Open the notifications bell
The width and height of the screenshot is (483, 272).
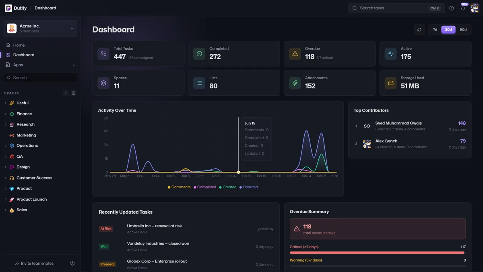pyautogui.click(x=463, y=8)
